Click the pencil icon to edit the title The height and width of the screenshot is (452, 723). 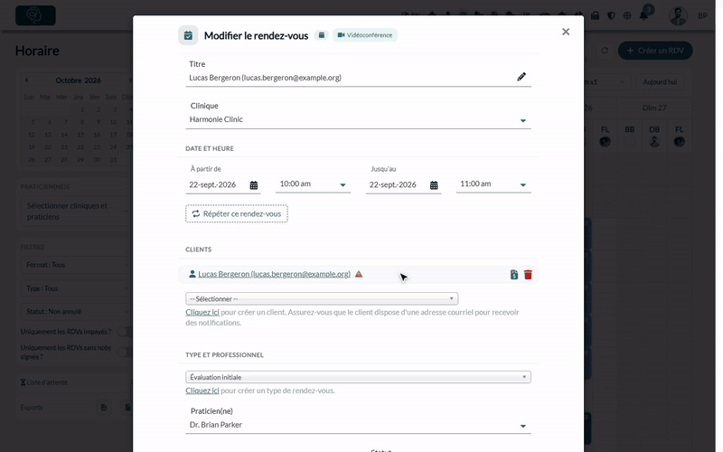pos(521,77)
